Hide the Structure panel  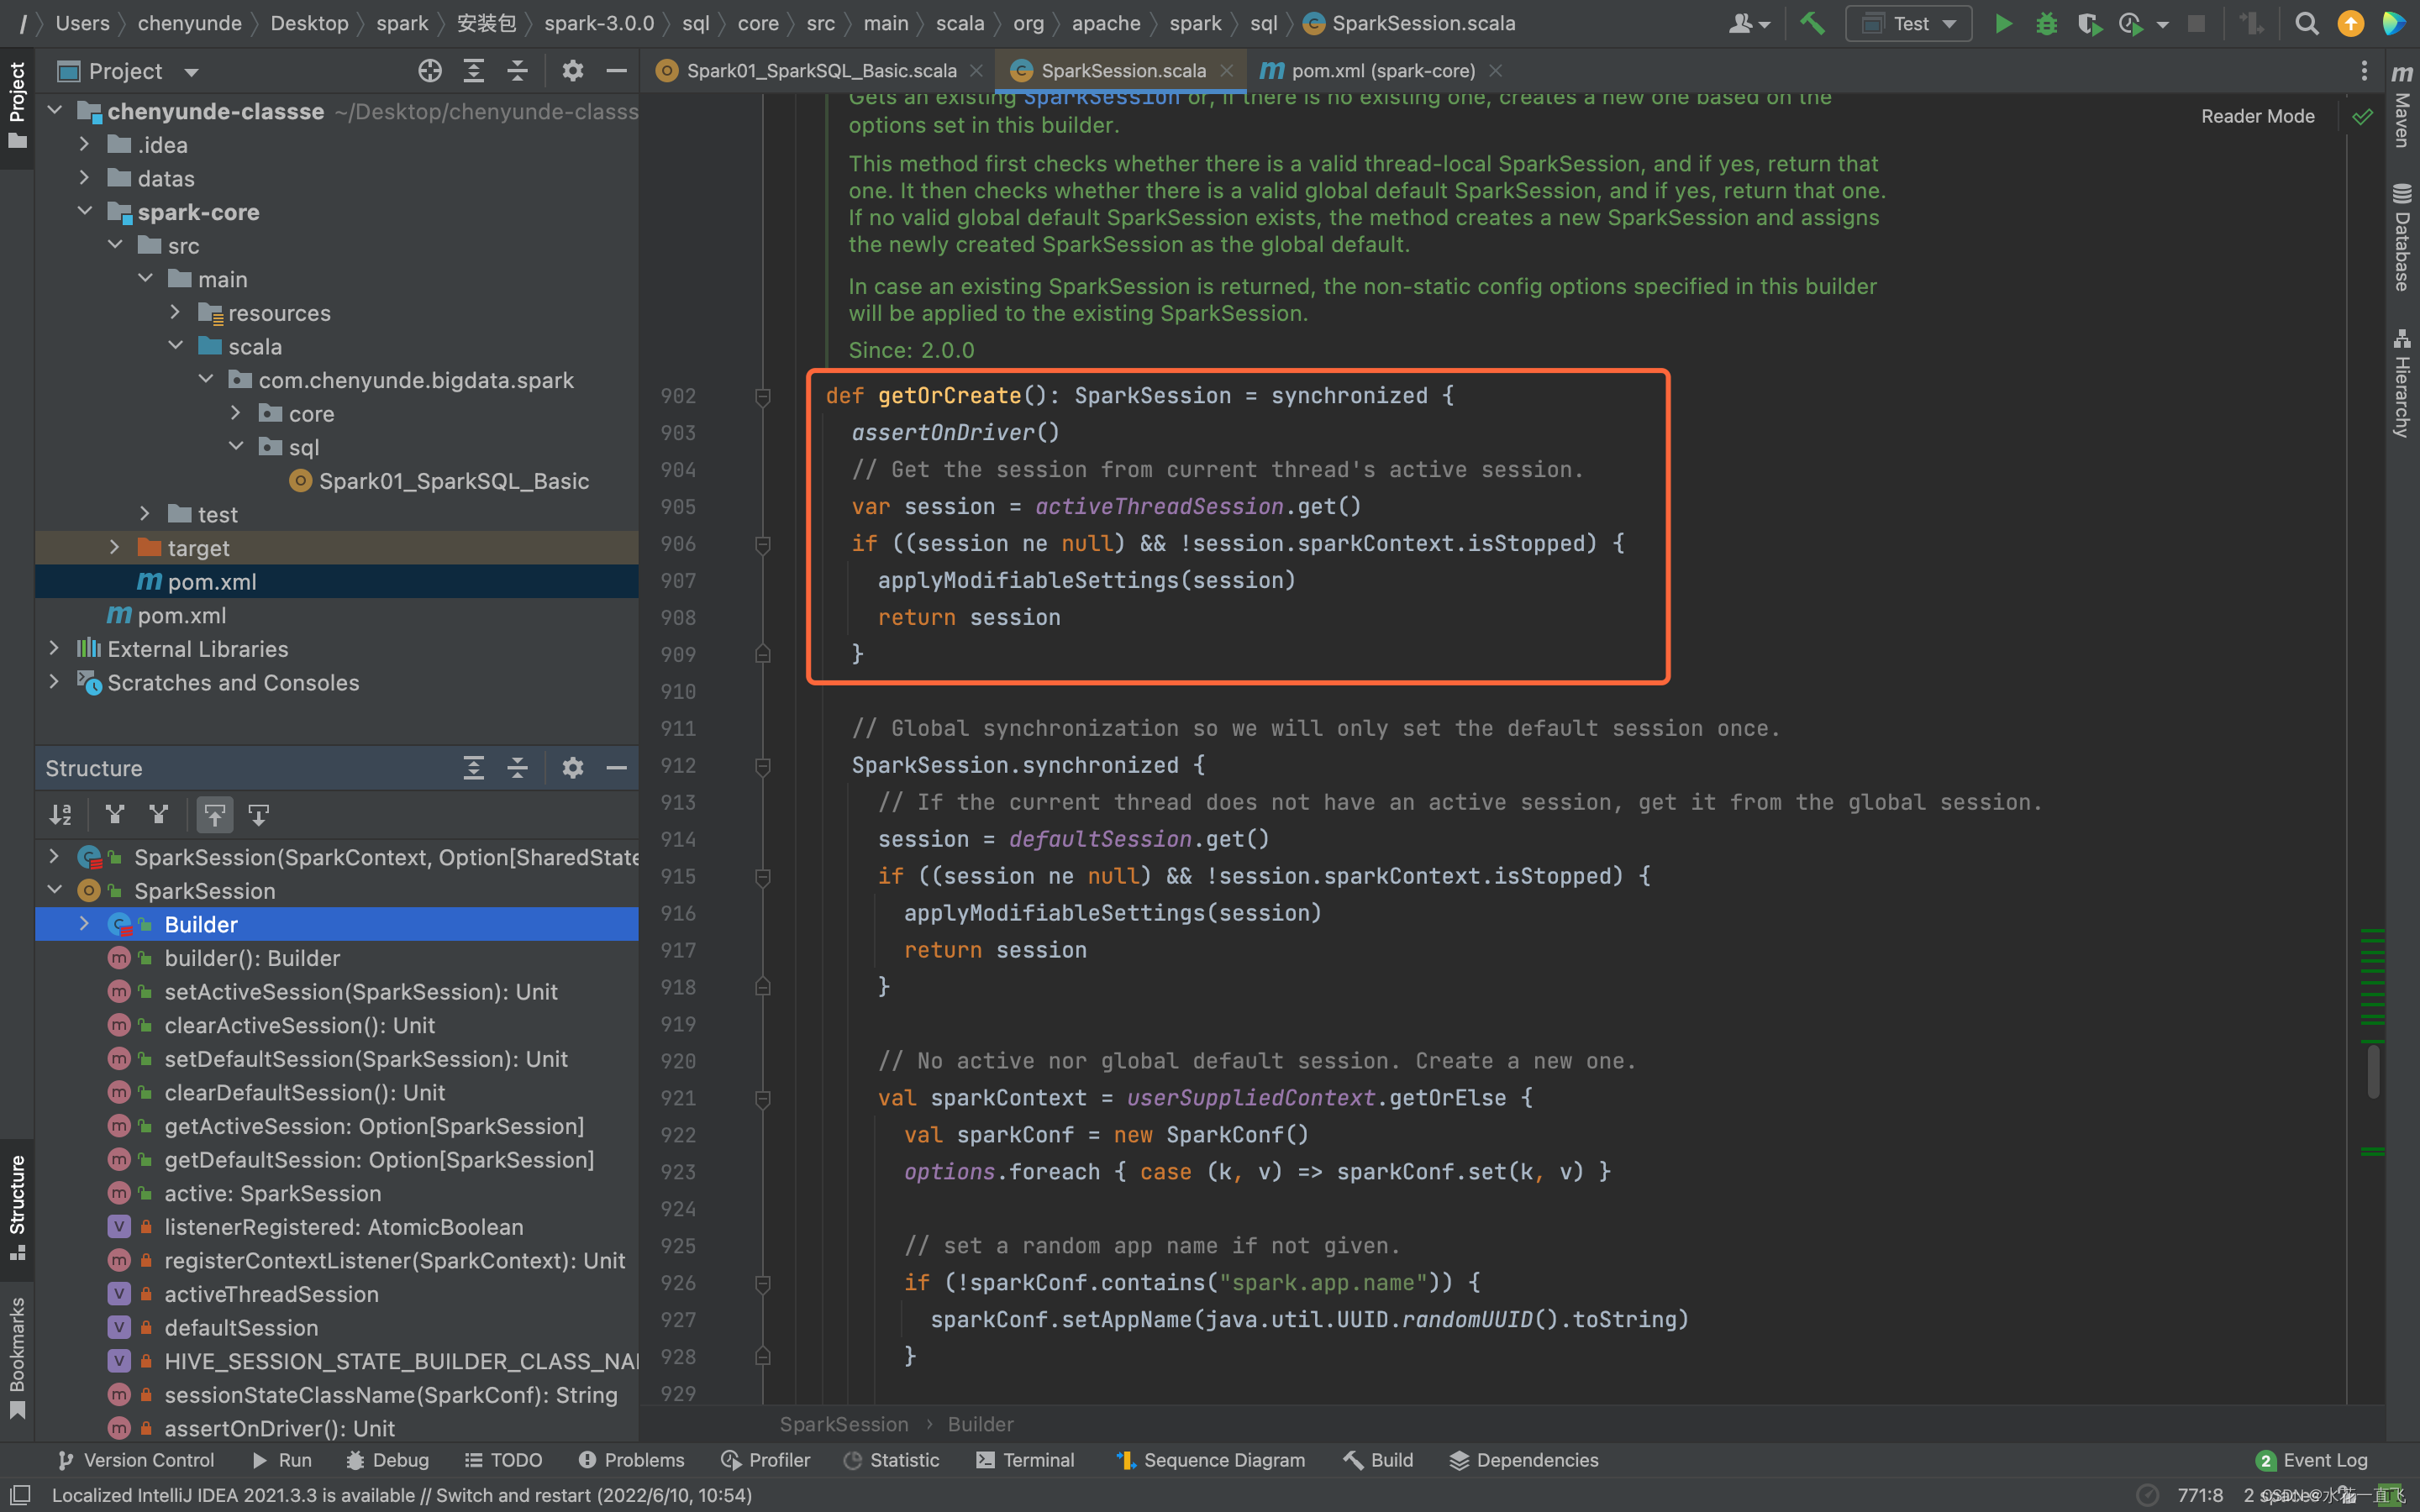[x=616, y=768]
